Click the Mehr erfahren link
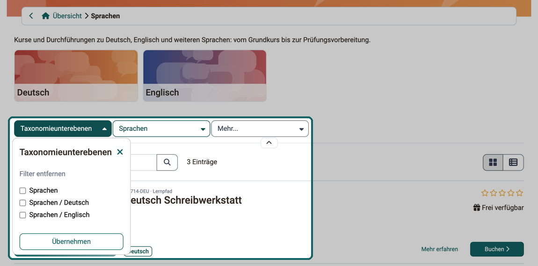 click(x=440, y=249)
